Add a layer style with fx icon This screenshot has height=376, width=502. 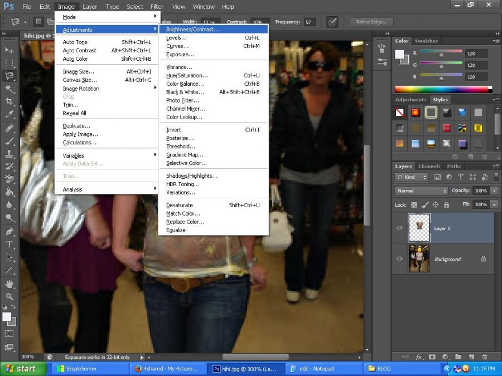419,357
